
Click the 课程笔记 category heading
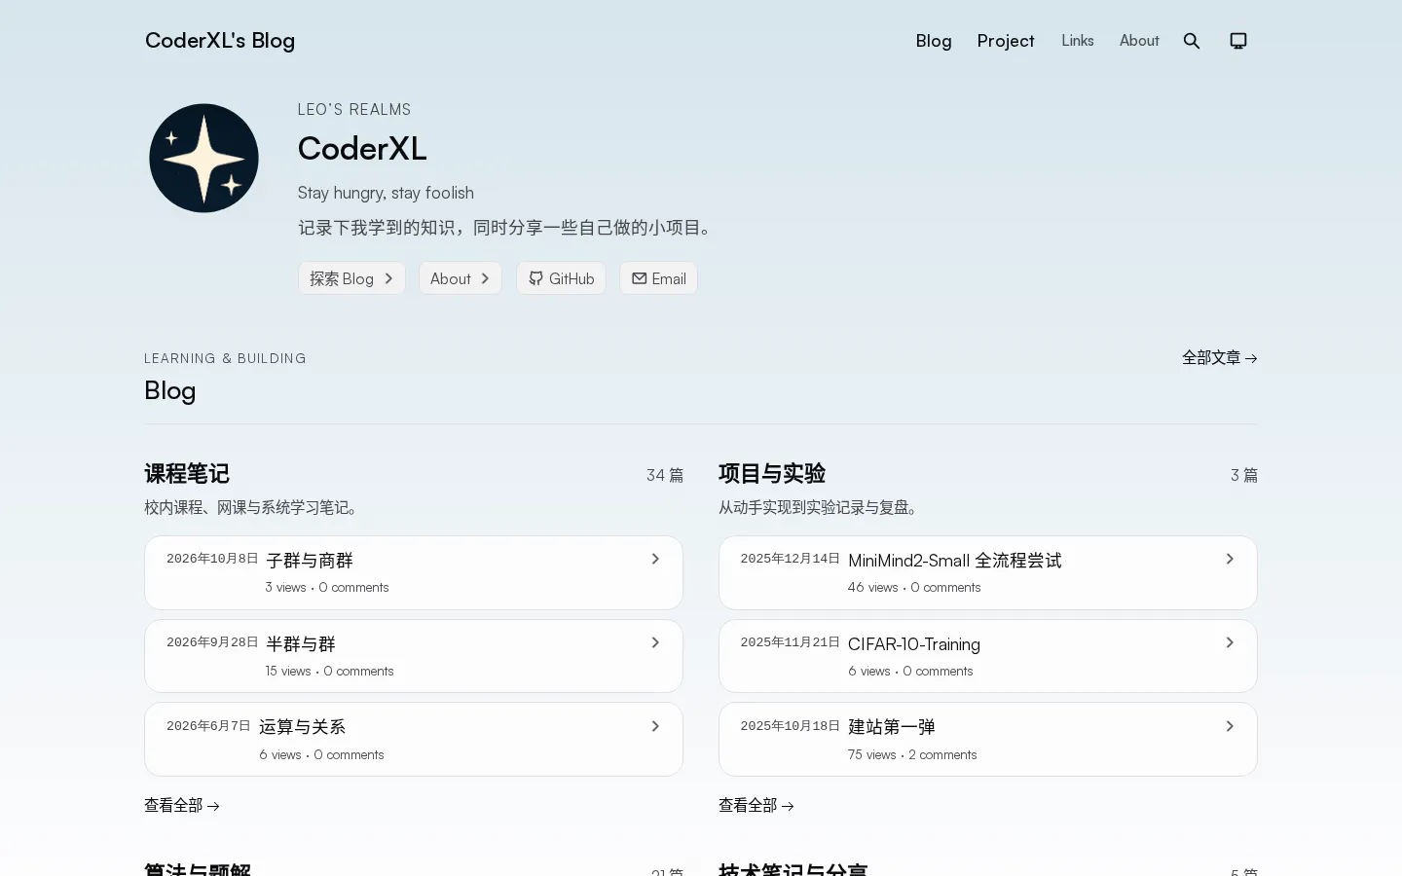click(187, 474)
